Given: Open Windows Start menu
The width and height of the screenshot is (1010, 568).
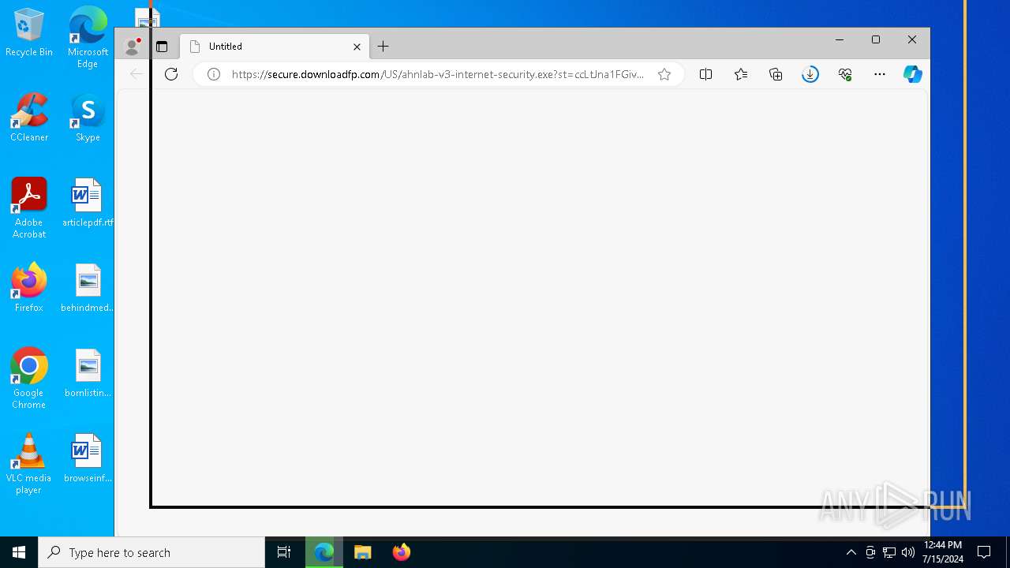Looking at the screenshot, I should pos(19,552).
